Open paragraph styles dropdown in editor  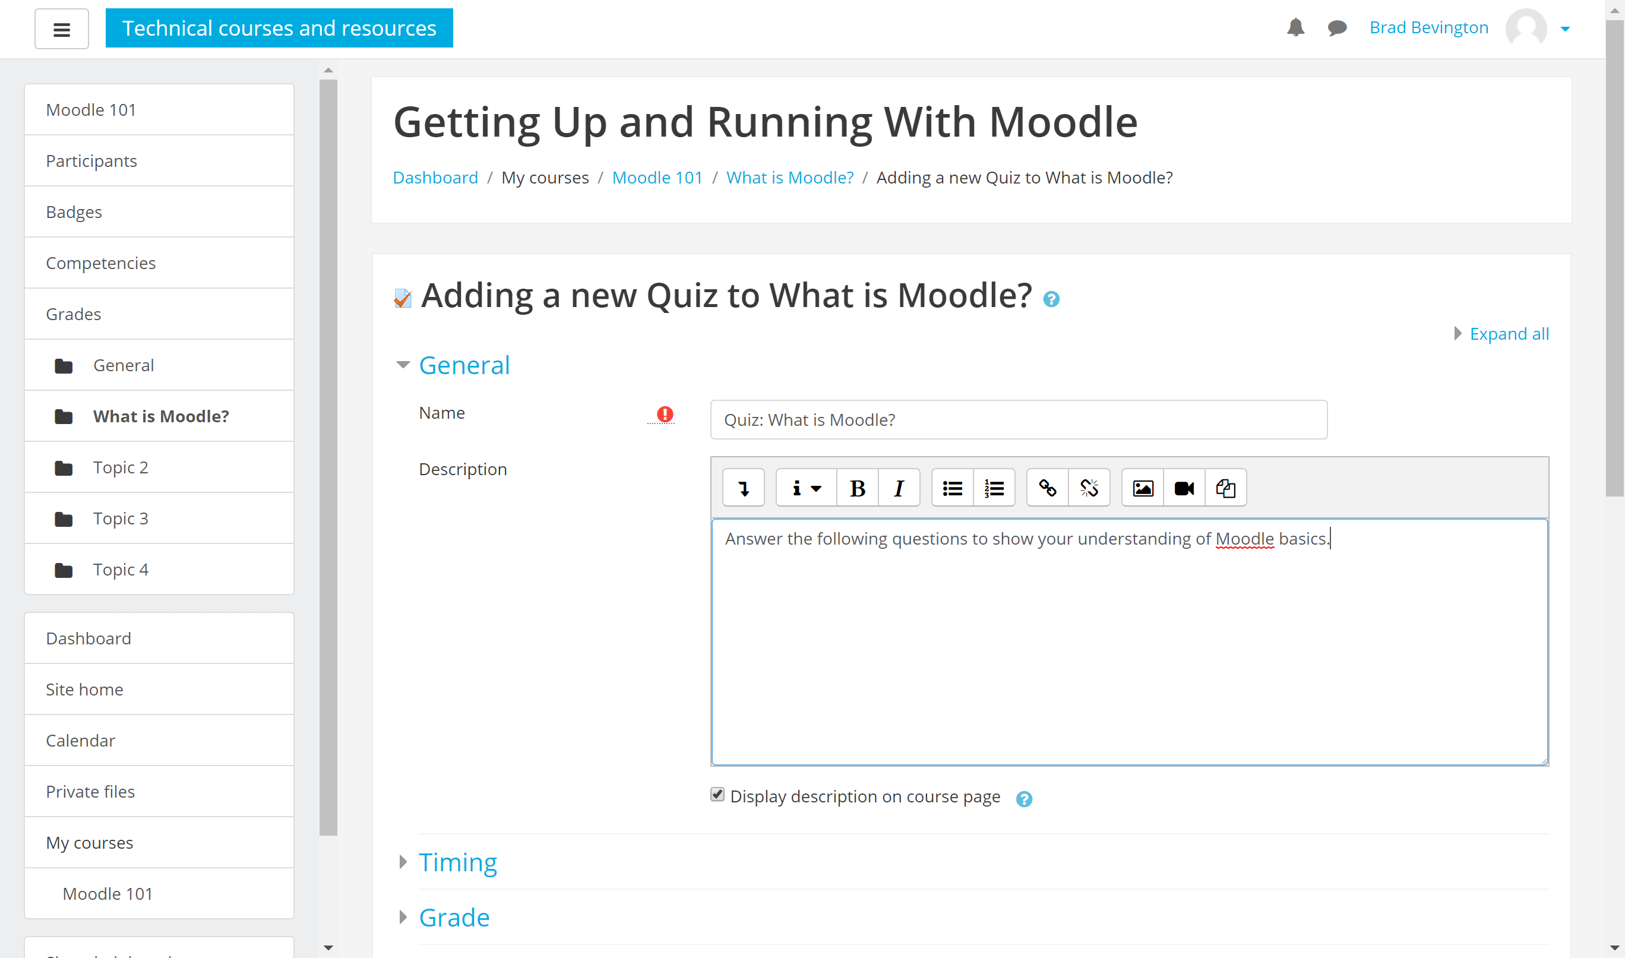coord(805,488)
